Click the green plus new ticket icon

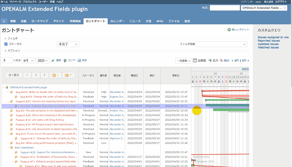coord(229,30)
